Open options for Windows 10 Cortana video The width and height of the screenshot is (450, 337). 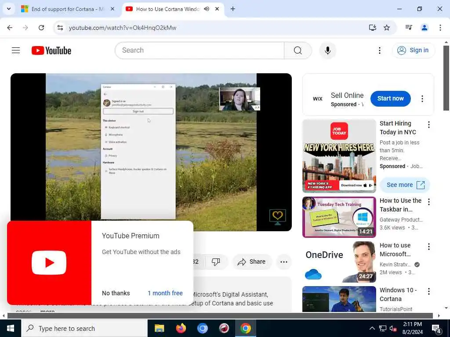[429, 291]
